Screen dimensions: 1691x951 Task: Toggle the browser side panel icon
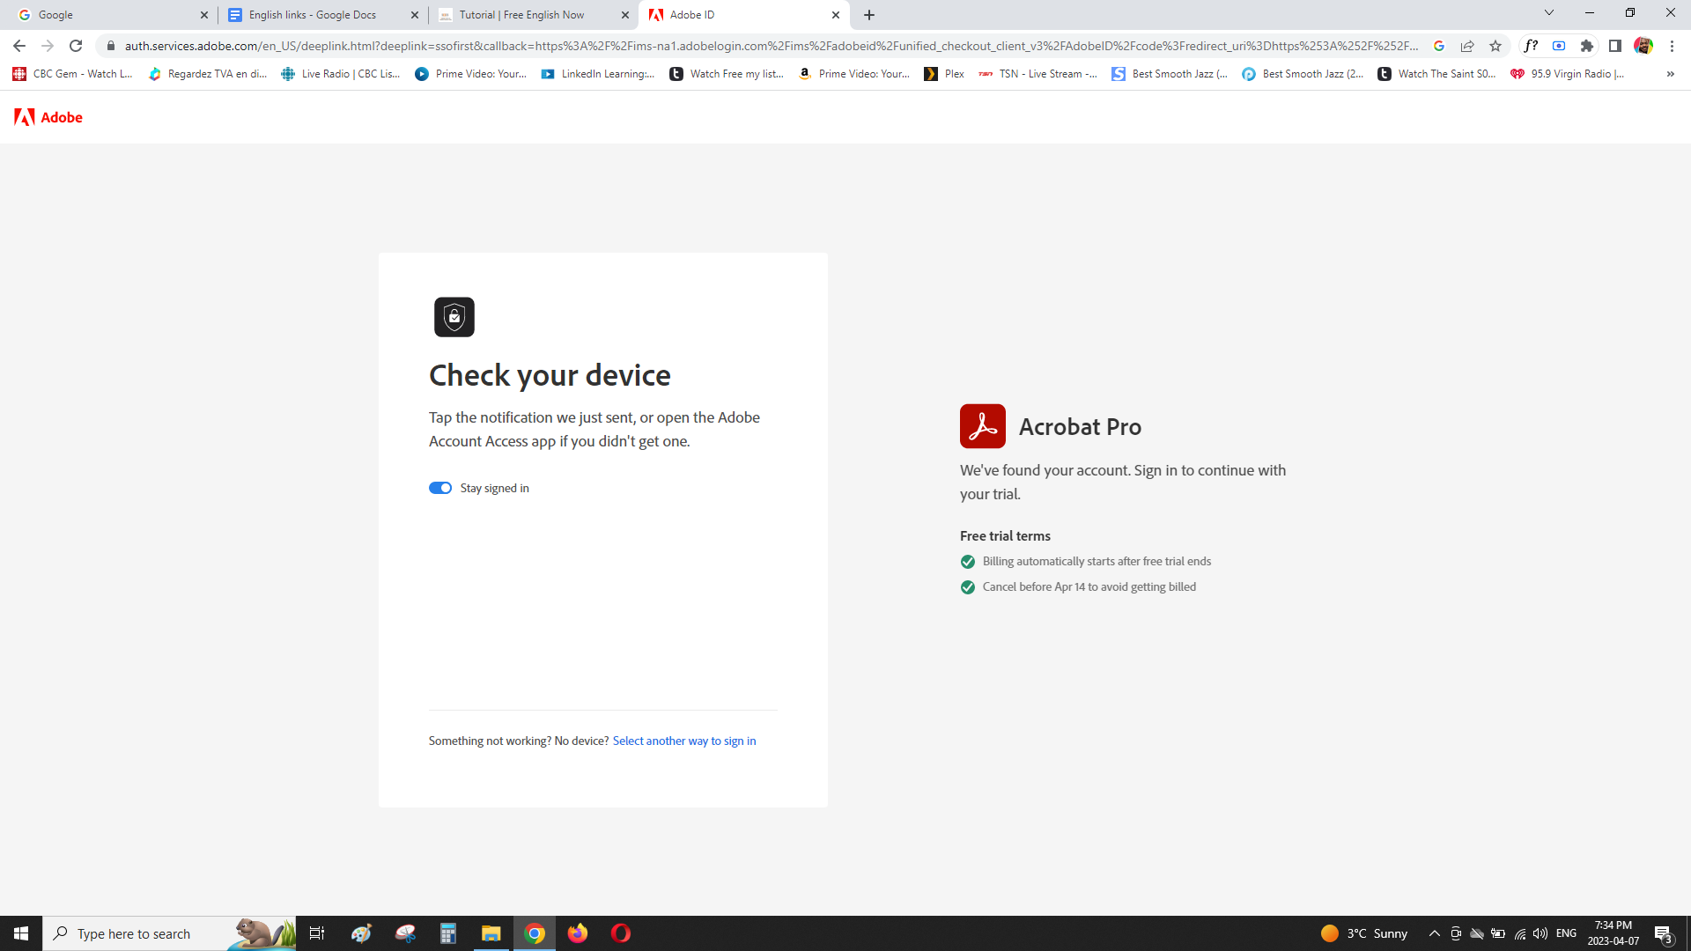[1615, 46]
